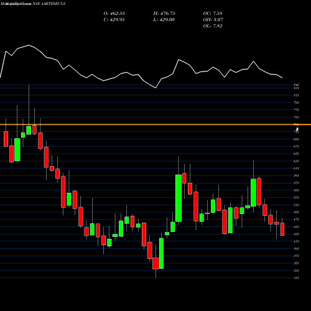Click the candlestick with the highest upper wick
311x311 pixels.
(29, 130)
